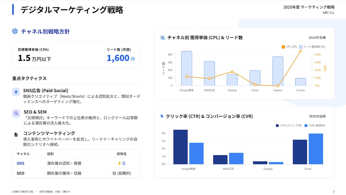Screen dimensions: 346x195
Task: Click the page number 7
Action: (x=334, y=192)
